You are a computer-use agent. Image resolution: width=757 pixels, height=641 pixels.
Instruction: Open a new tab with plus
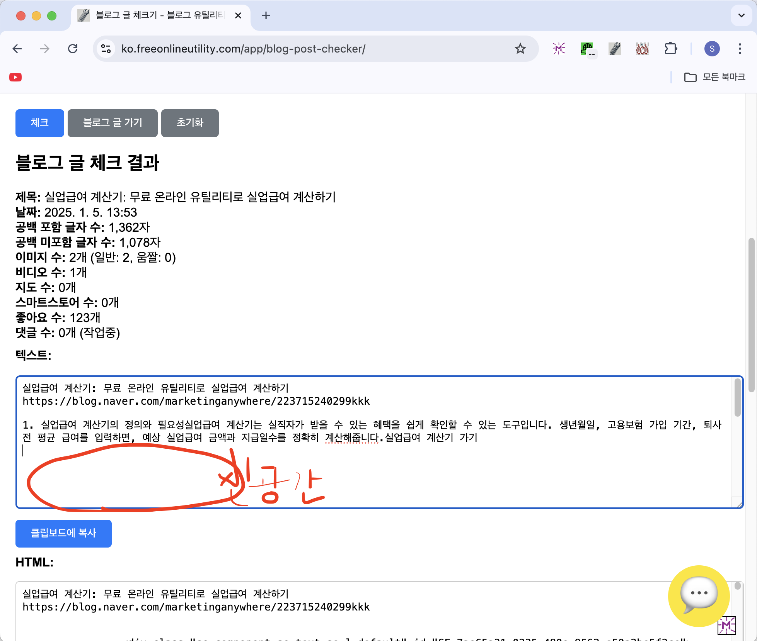click(x=266, y=15)
